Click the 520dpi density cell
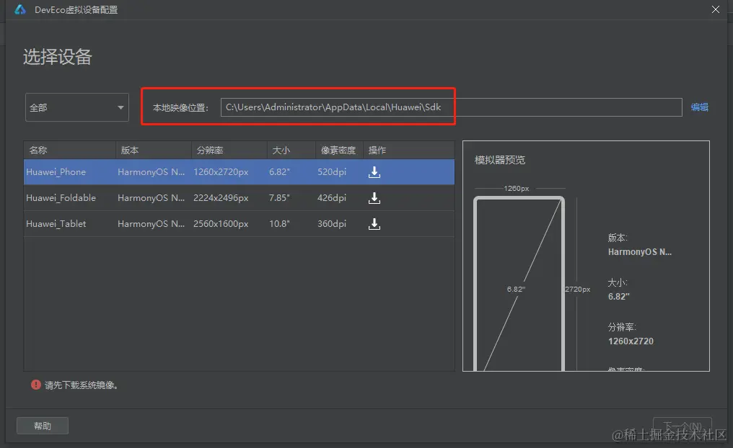Screen dimensions: 733x448 click(x=332, y=171)
